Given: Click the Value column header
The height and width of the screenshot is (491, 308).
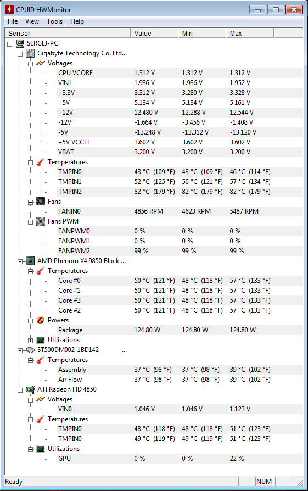Looking at the screenshot, I should pyautogui.click(x=154, y=33).
